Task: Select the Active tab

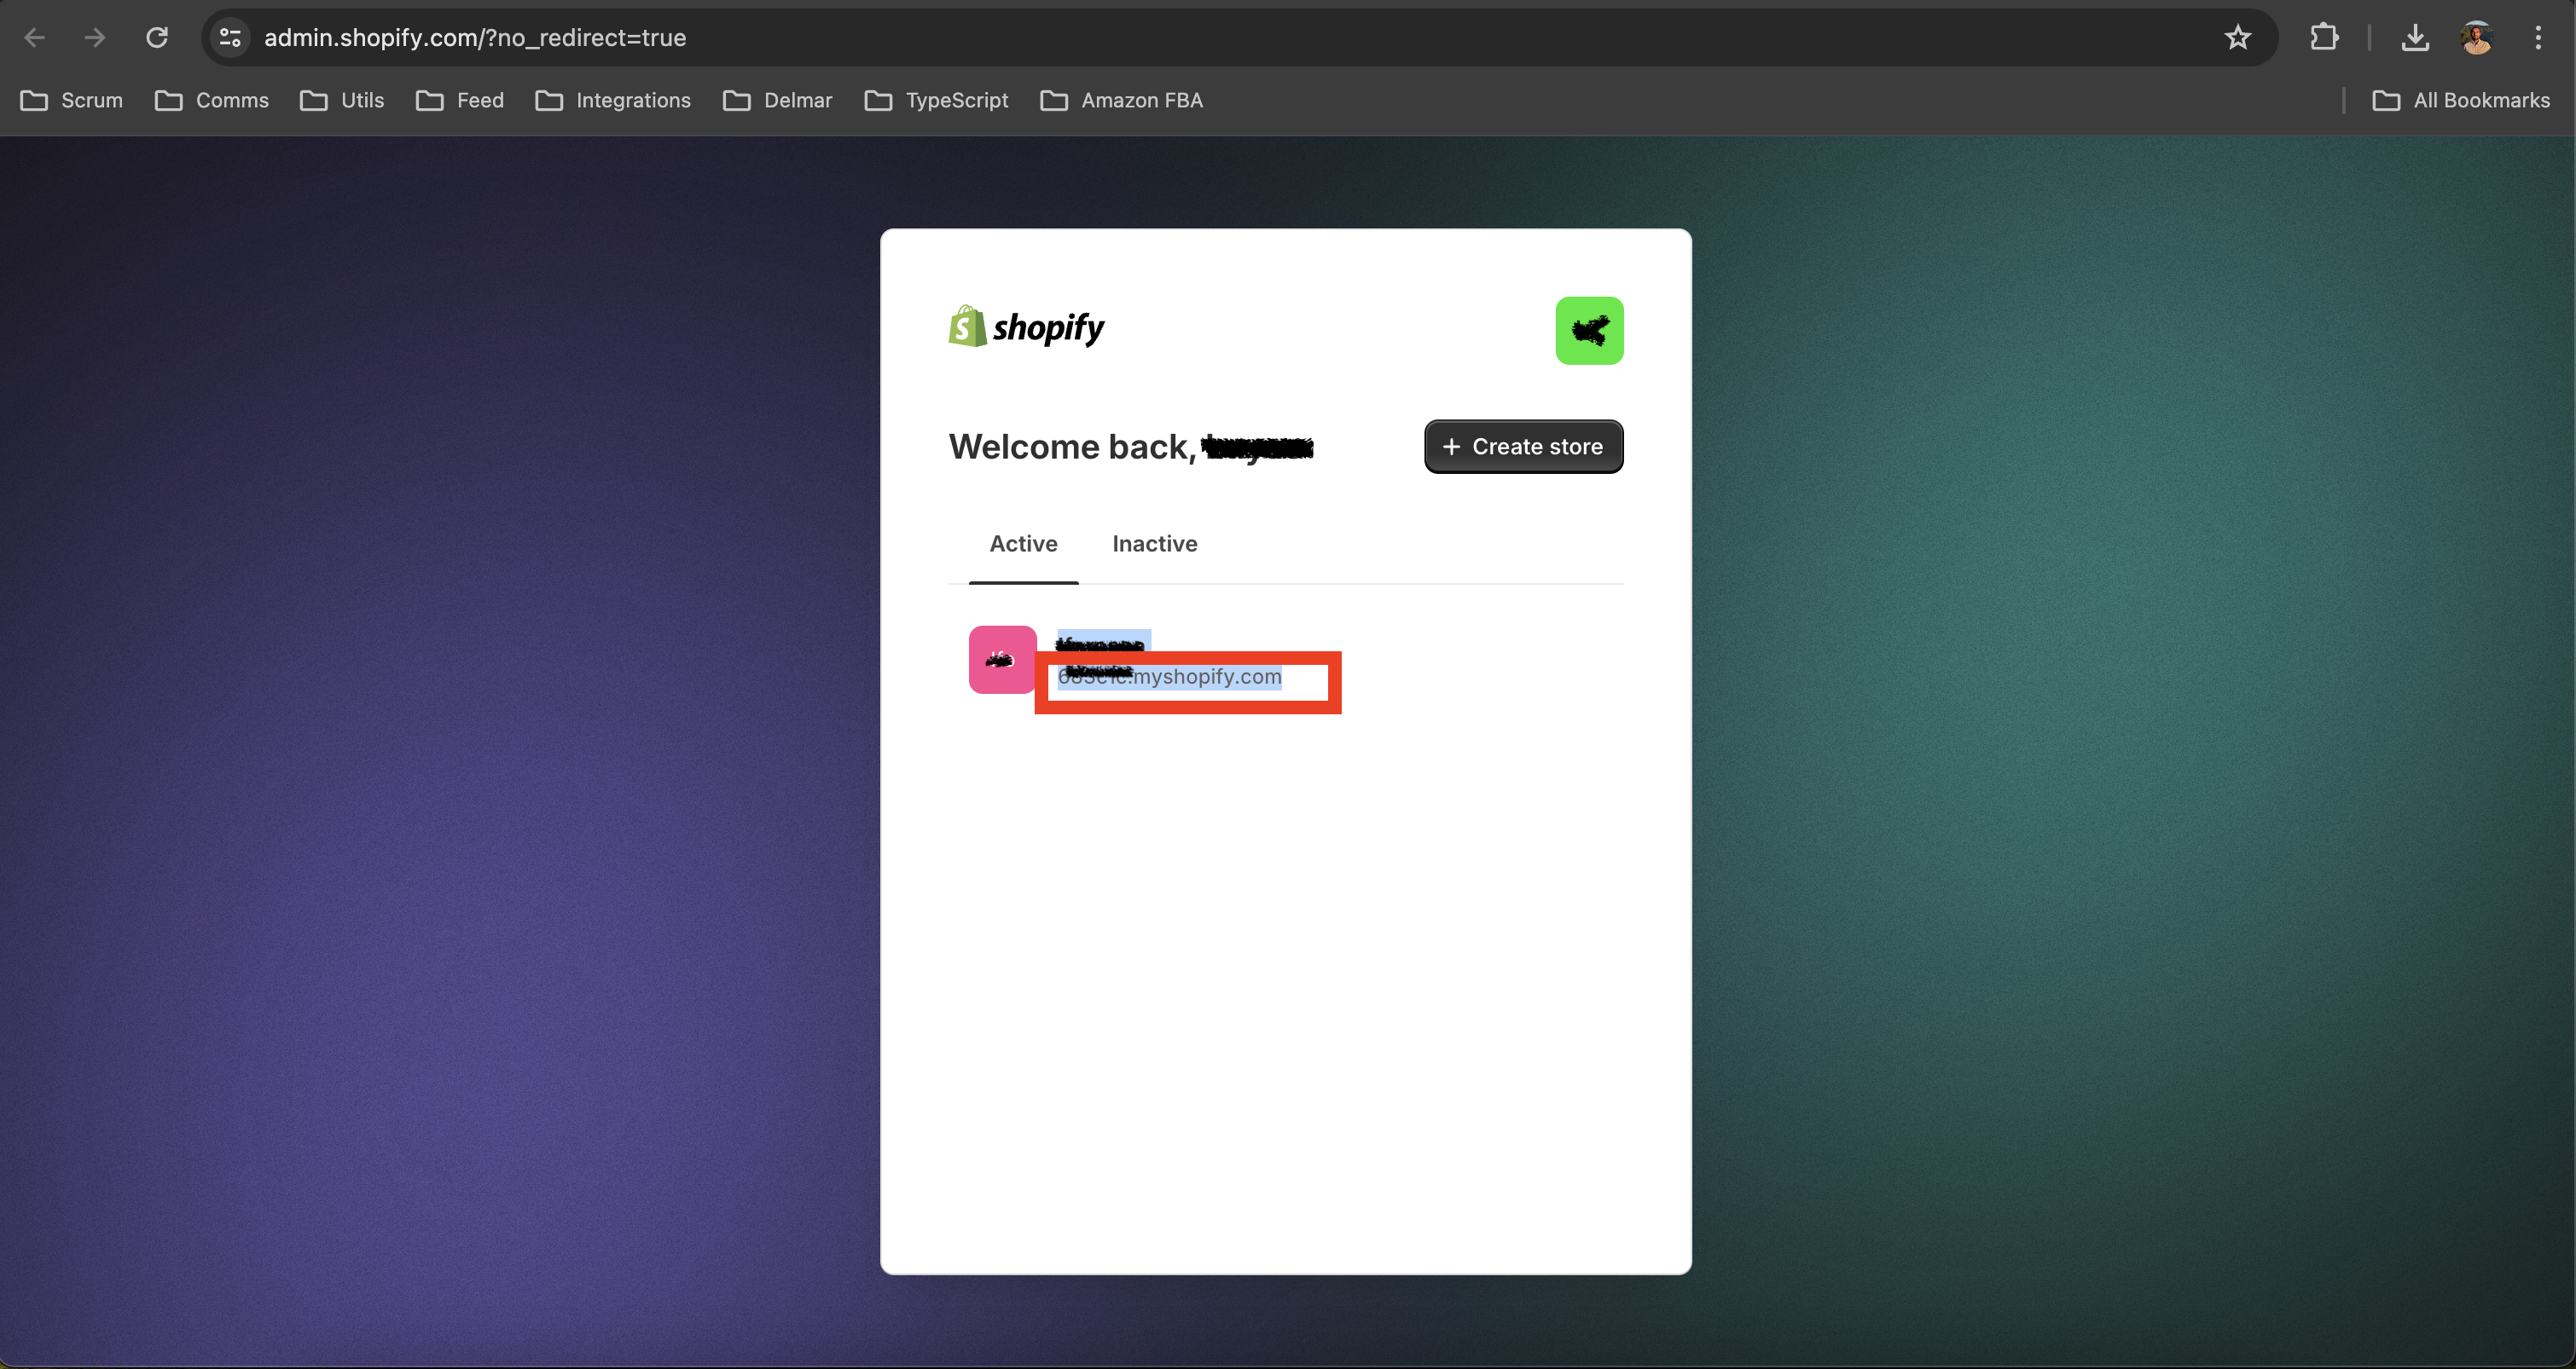Action: [x=1023, y=544]
